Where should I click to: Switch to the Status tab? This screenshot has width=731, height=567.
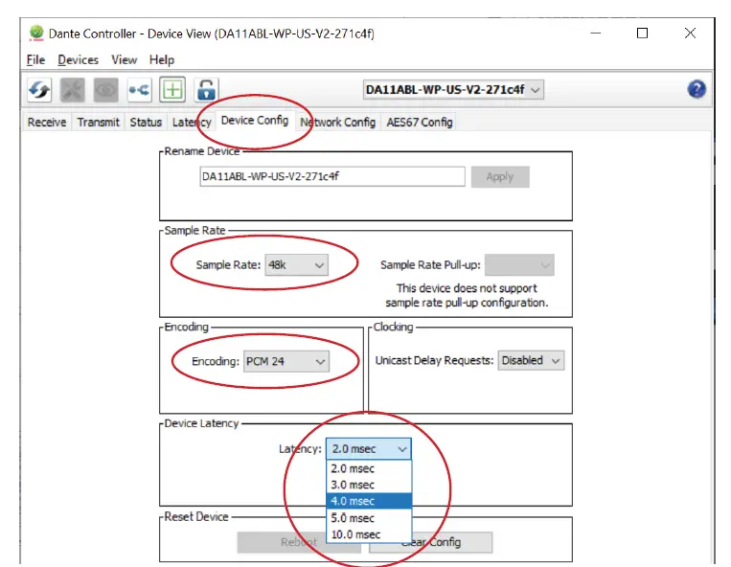click(x=146, y=122)
